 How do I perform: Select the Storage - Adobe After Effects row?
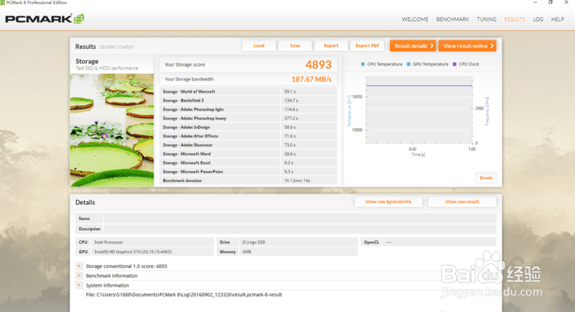point(249,136)
